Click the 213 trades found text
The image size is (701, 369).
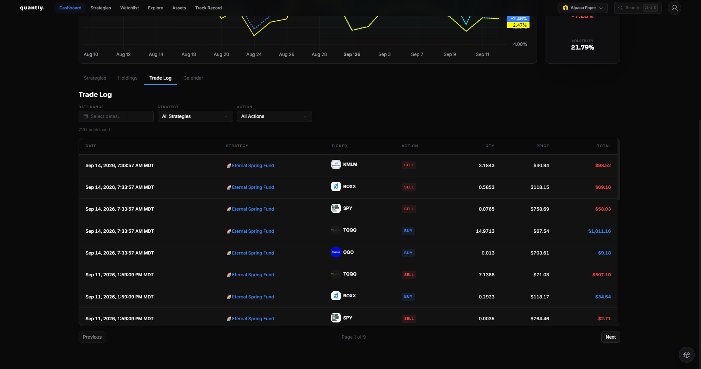coord(94,130)
